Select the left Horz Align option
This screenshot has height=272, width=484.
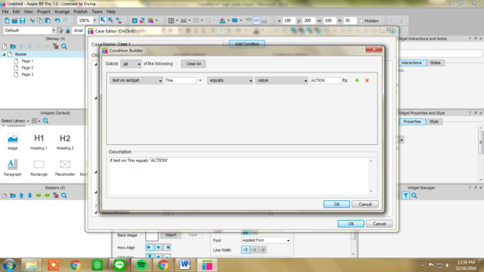point(149,247)
